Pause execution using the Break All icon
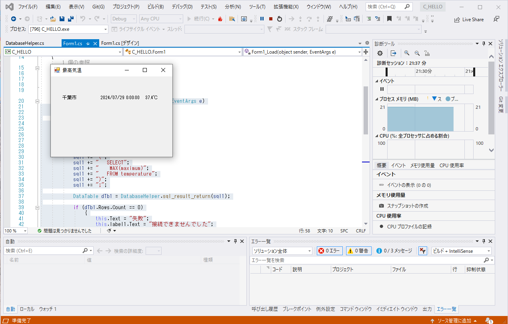 click(x=262, y=19)
